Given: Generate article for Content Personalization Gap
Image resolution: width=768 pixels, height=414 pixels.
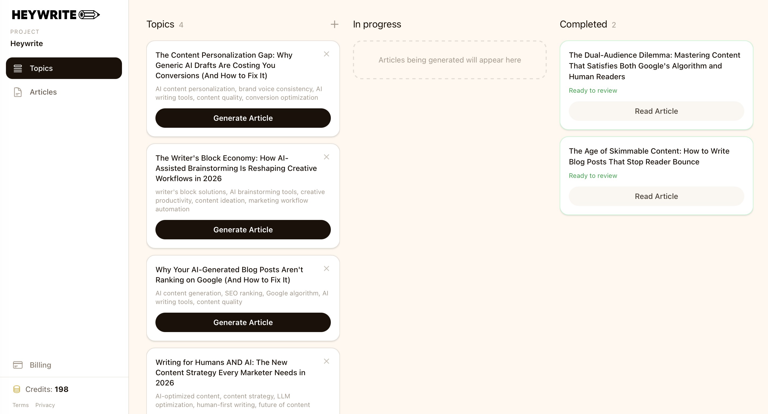Looking at the screenshot, I should tap(243, 118).
